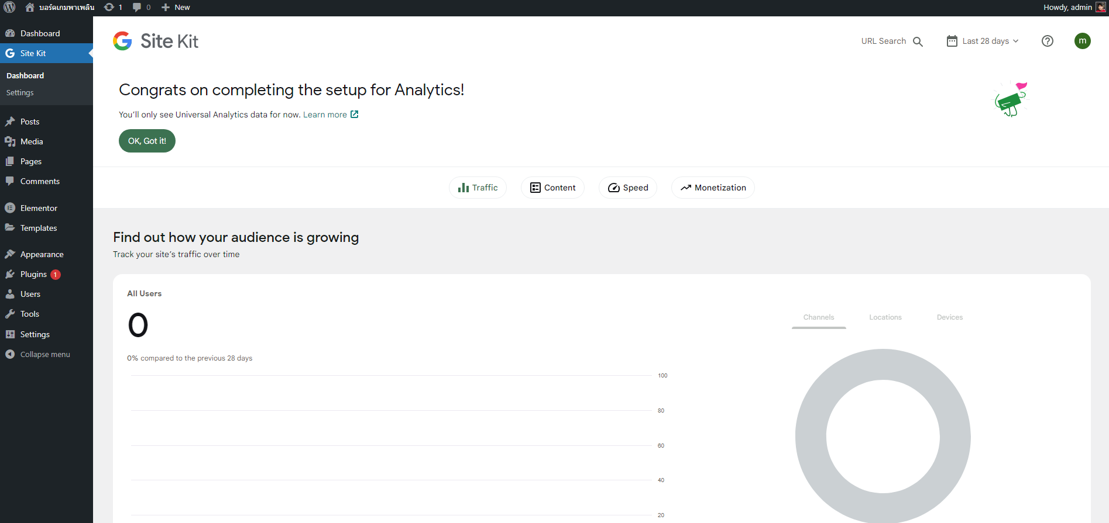The image size is (1109, 523).
Task: Open the Elementor sidebar menu item
Action: [39, 208]
